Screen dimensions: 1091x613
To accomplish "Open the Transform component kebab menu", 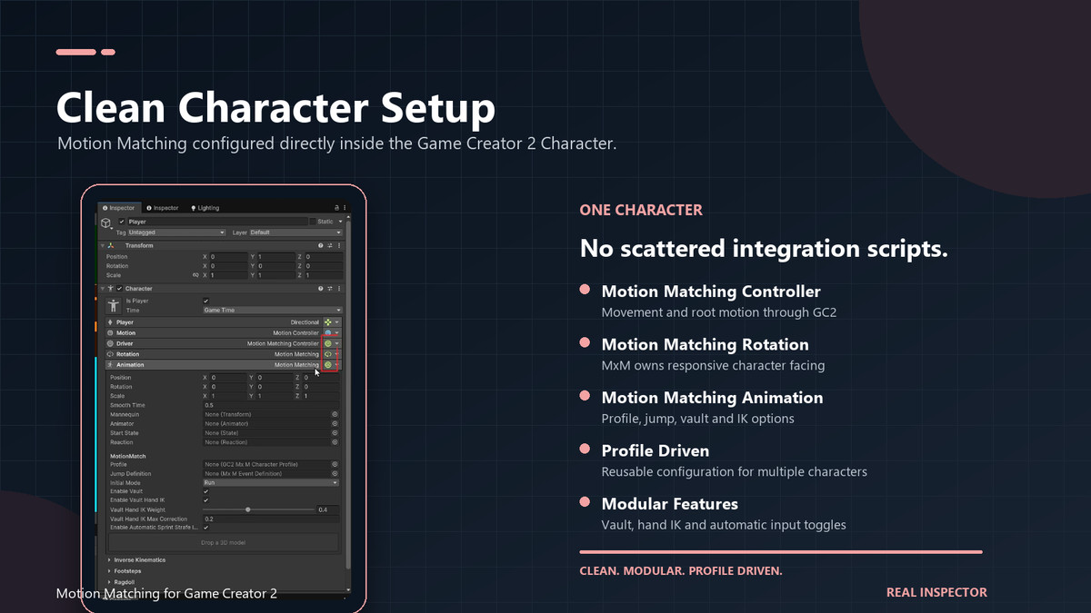I will tap(339, 245).
